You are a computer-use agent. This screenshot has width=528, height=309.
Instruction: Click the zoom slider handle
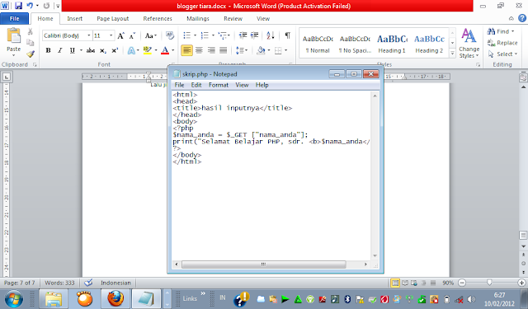[489, 283]
